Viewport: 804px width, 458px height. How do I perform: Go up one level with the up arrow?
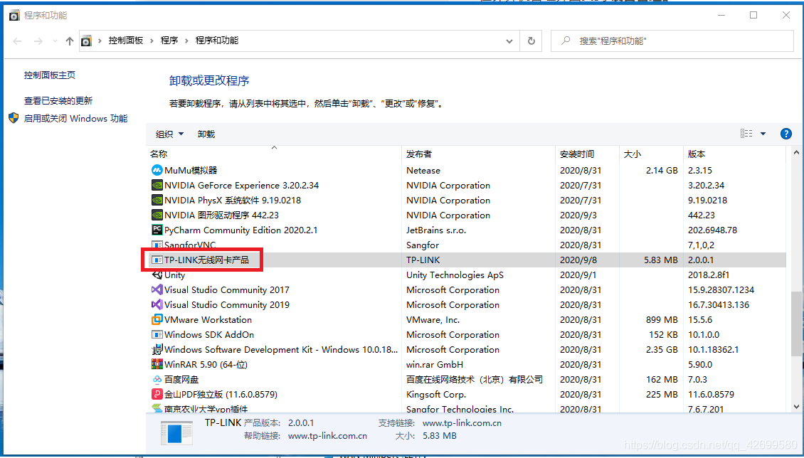tap(69, 41)
